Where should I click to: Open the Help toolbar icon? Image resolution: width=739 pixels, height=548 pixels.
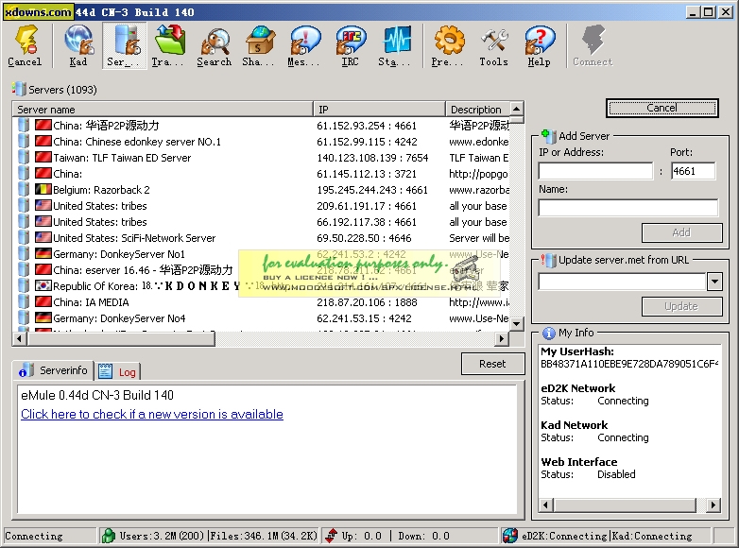point(540,45)
